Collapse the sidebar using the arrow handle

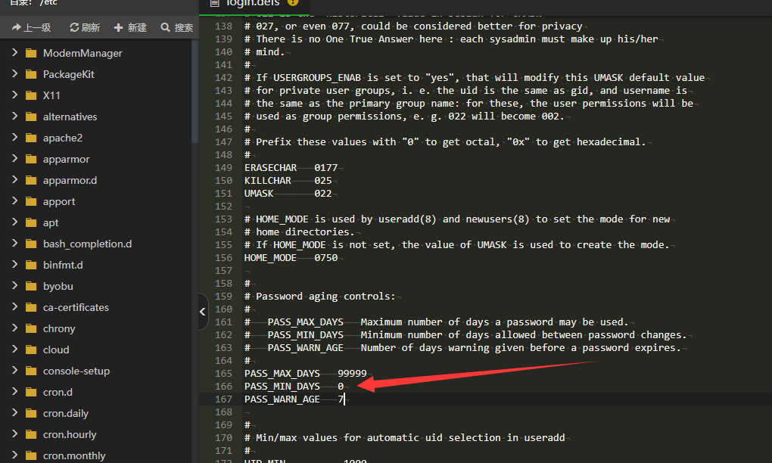[x=203, y=312]
